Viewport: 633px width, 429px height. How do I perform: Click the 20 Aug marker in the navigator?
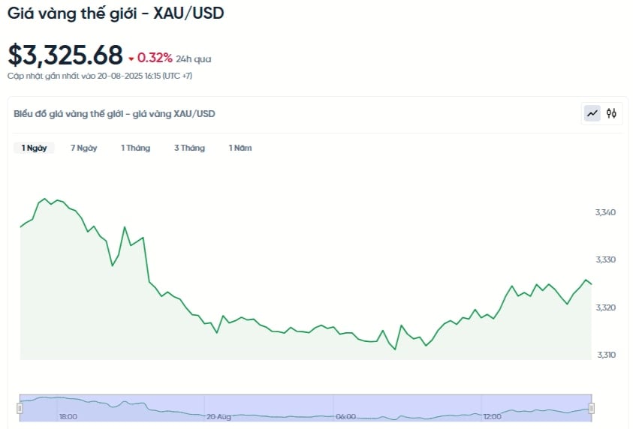[219, 416]
